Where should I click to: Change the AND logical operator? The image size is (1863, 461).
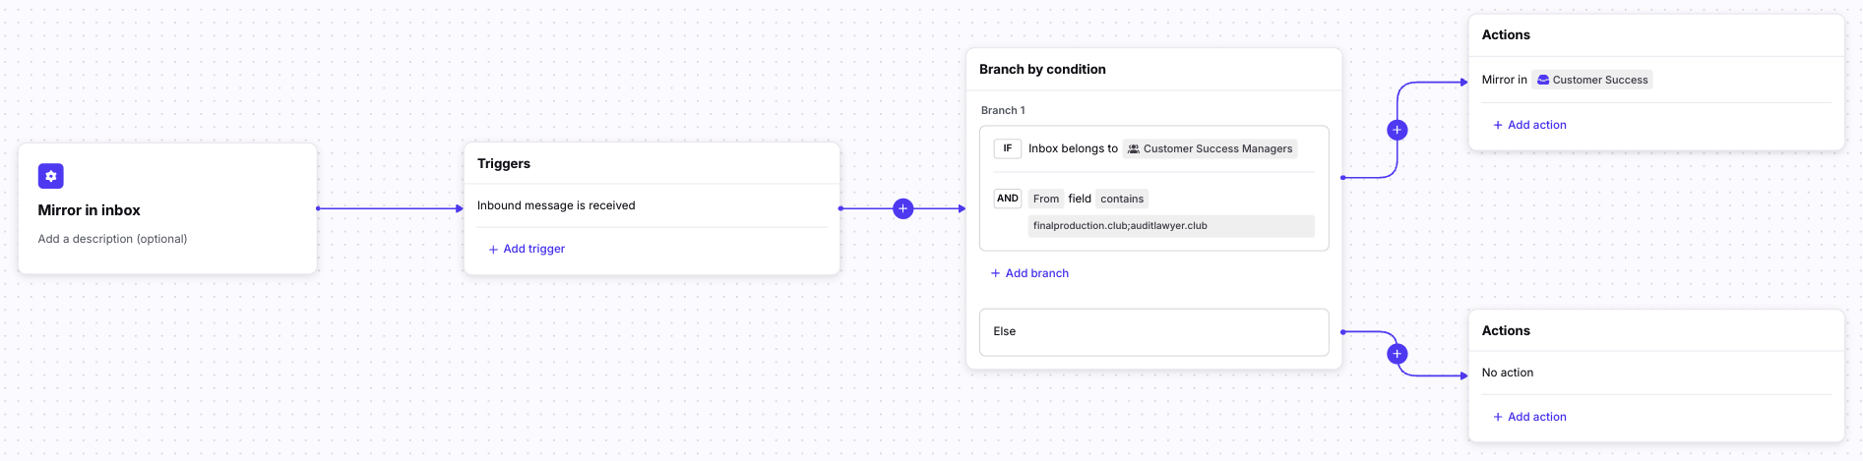point(1007,199)
